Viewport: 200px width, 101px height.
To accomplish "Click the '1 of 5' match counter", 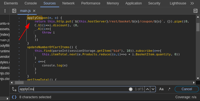I will 139,89.
